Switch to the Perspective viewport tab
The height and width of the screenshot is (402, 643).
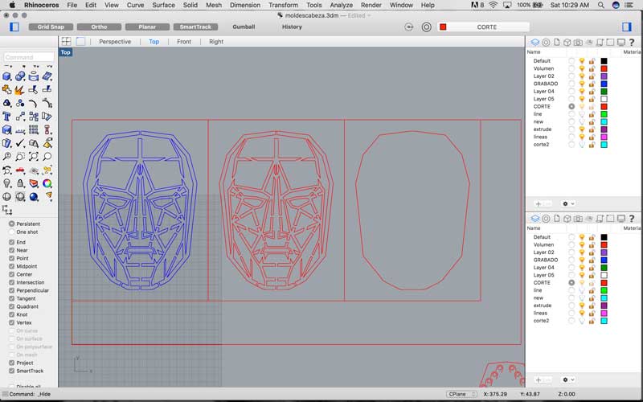pos(115,42)
